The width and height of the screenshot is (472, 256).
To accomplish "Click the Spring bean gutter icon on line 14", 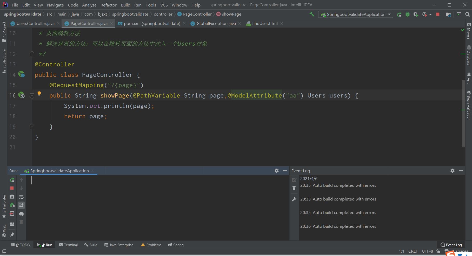I will (x=21, y=74).
